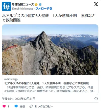Open the 毎日新聞ニュース account name
101x110 pixels.
[x=23, y=5]
